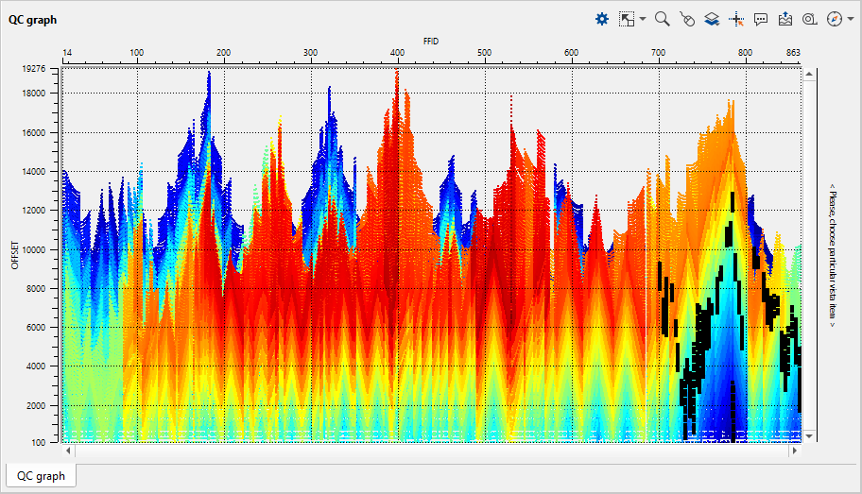The image size is (862, 494).
Task: Expand the selection tool dropdown arrow
Action: [x=643, y=19]
